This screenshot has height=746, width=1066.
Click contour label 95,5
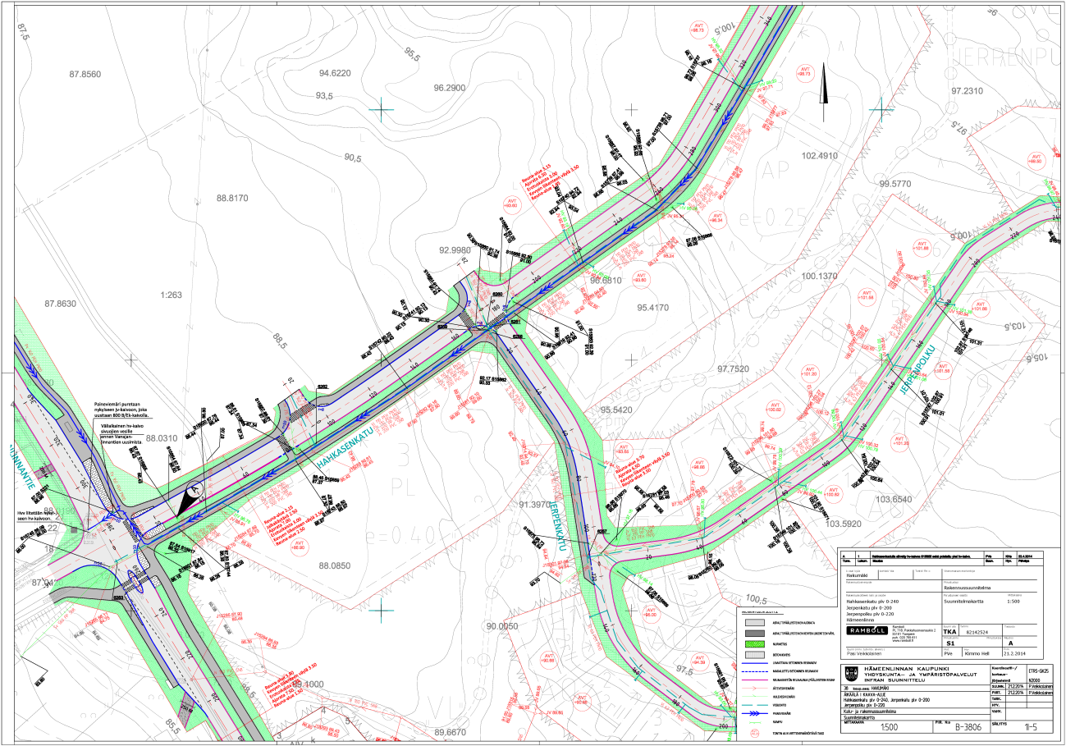click(x=412, y=53)
